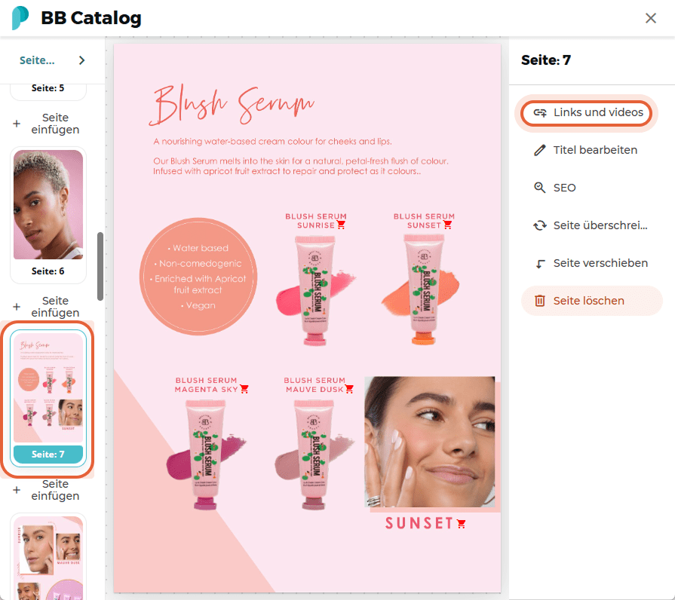Select the Seite 6 page thumbnail

(x=48, y=214)
